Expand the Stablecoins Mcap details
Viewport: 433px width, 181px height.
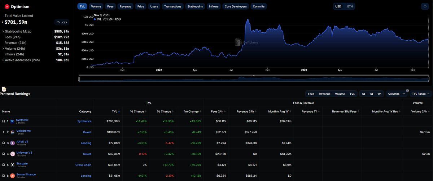coord(3,31)
